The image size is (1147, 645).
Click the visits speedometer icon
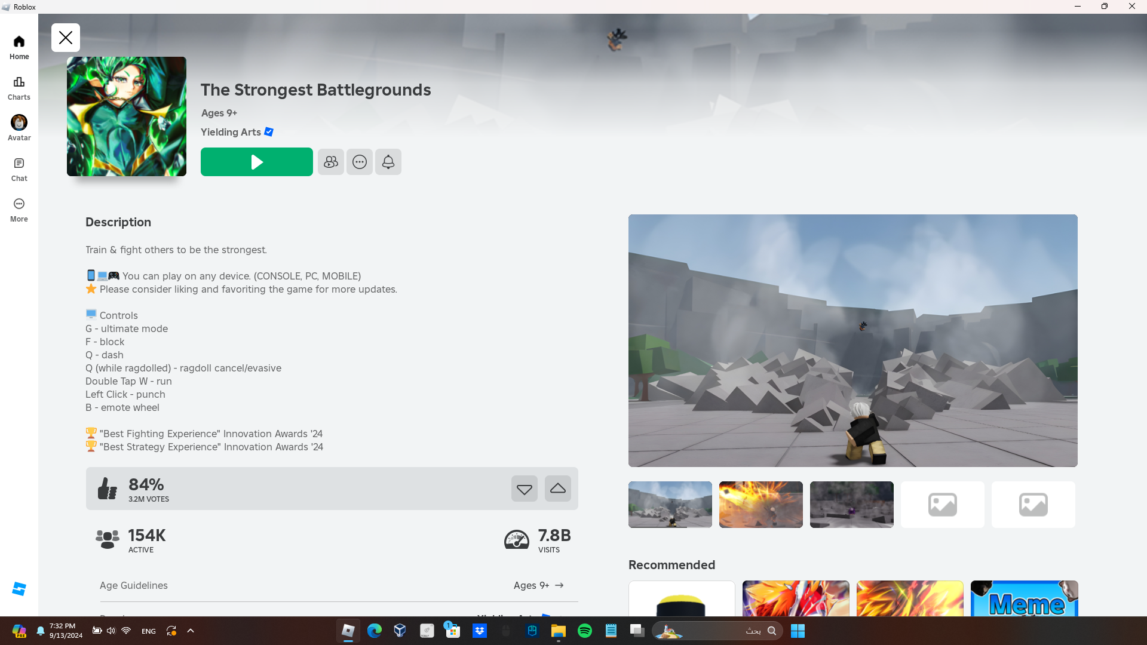(x=517, y=539)
